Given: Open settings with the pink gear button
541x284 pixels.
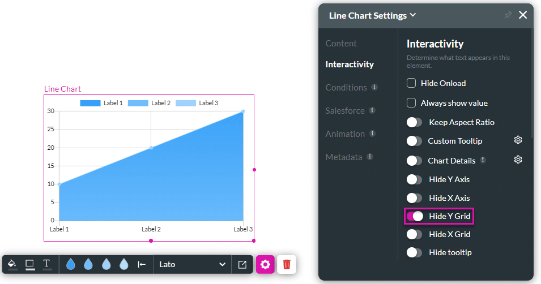Looking at the screenshot, I should [265, 264].
